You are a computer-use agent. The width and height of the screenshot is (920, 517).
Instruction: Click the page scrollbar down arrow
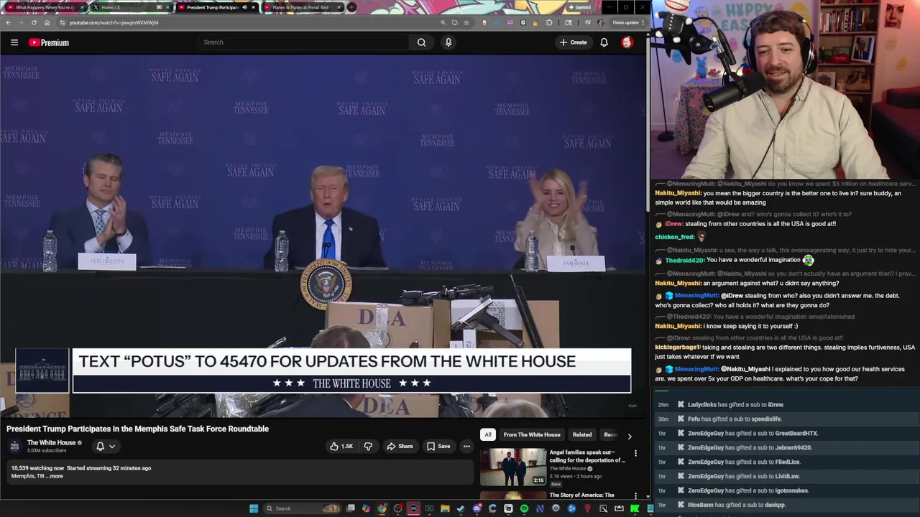click(647, 496)
